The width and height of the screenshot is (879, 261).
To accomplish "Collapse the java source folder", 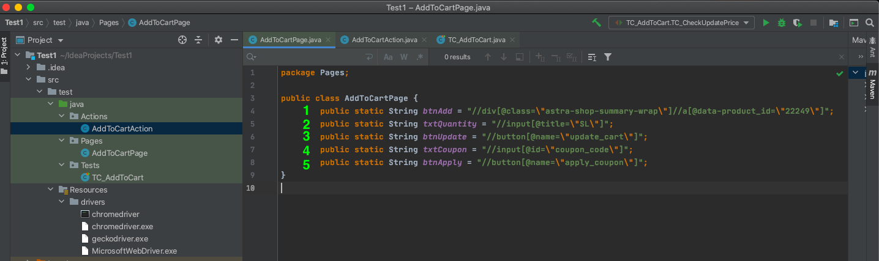I will [x=51, y=104].
